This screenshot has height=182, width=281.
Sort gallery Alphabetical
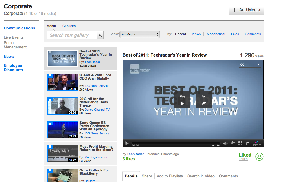(x=216, y=34)
